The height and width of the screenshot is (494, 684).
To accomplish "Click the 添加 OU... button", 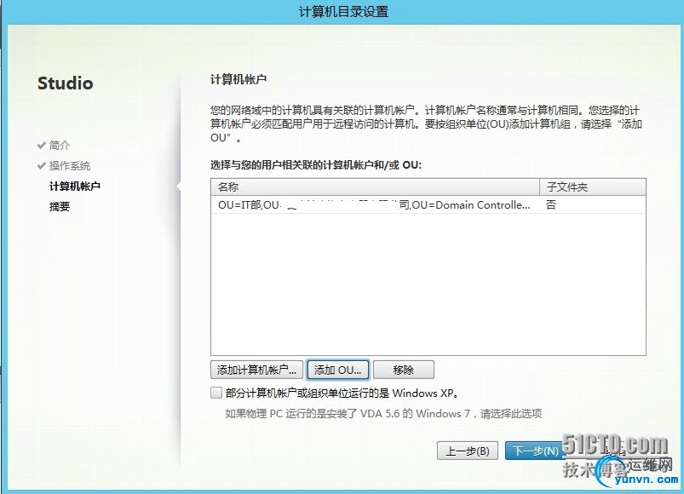I will (x=338, y=370).
